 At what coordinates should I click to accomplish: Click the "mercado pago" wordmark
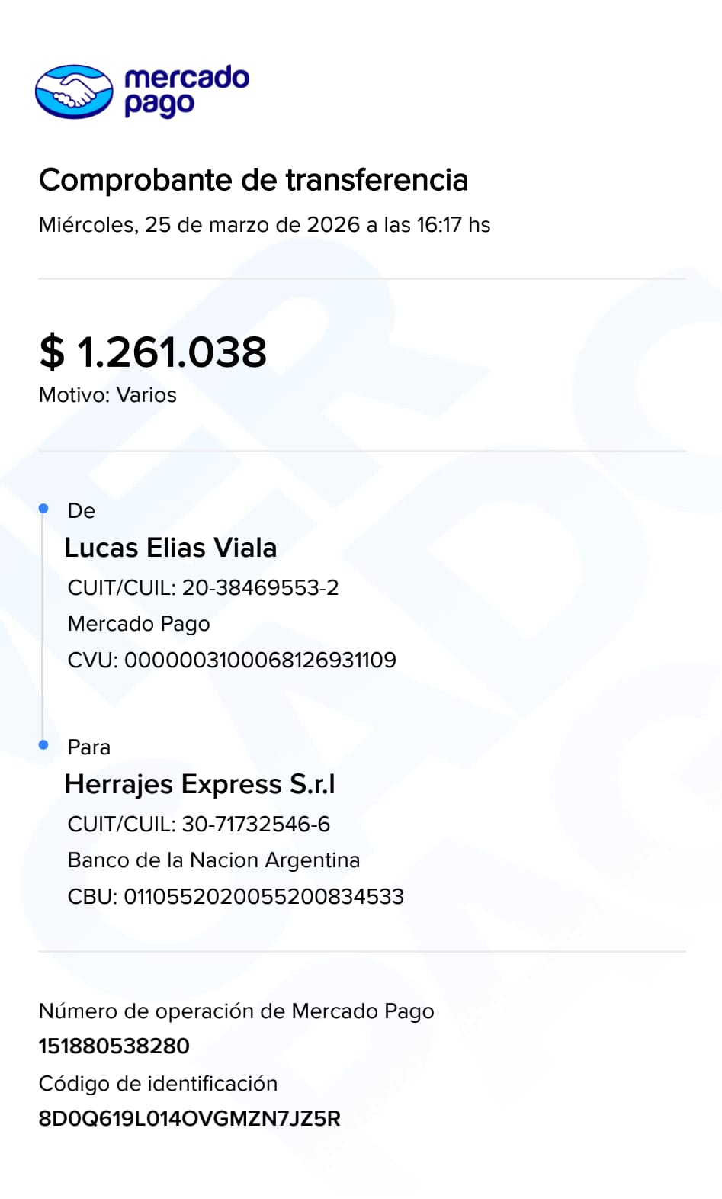[x=186, y=91]
